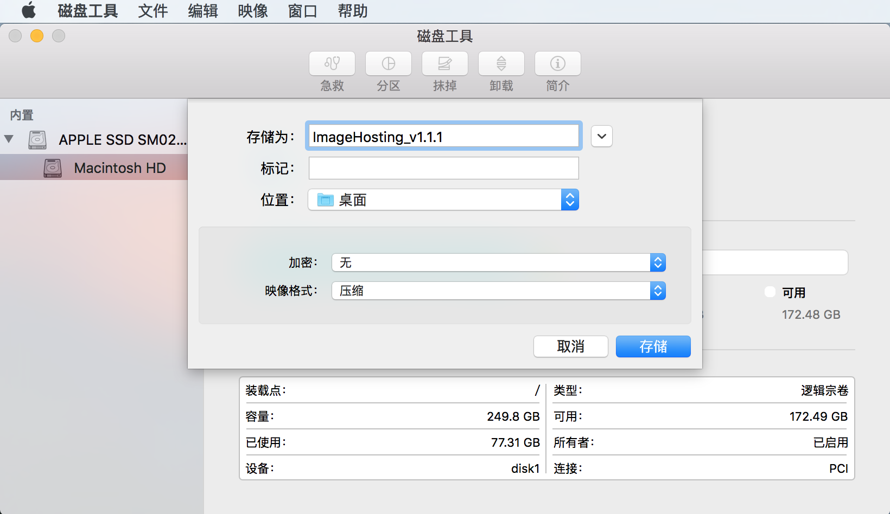This screenshot has height=514, width=890.
Task: Click the First Aid (急救) toolbar icon
Action: tap(332, 64)
